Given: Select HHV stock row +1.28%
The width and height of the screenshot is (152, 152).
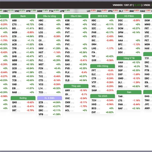Looking at the screenshot, I should [x=50, y=48].
